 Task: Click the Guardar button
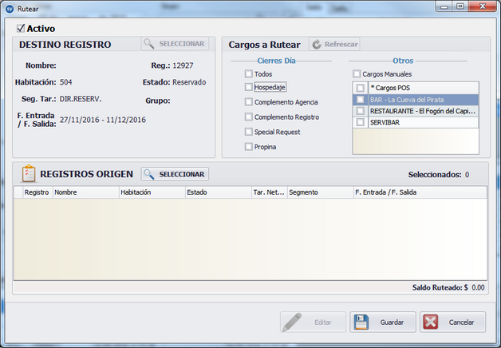pos(383,322)
